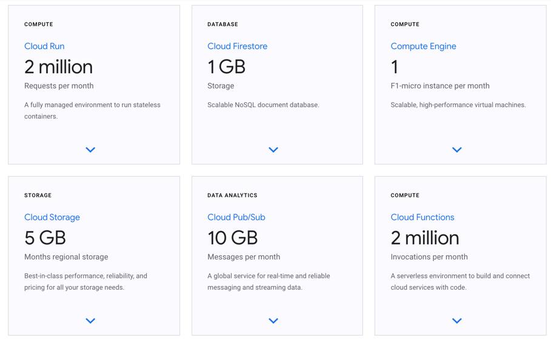Open the Cloud Pub/Sub link
551x343 pixels.
(x=236, y=217)
